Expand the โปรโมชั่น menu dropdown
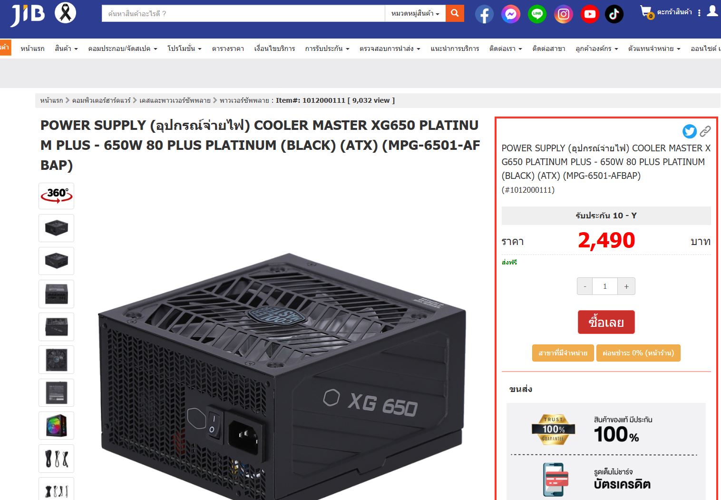This screenshot has width=721, height=500. tap(185, 49)
